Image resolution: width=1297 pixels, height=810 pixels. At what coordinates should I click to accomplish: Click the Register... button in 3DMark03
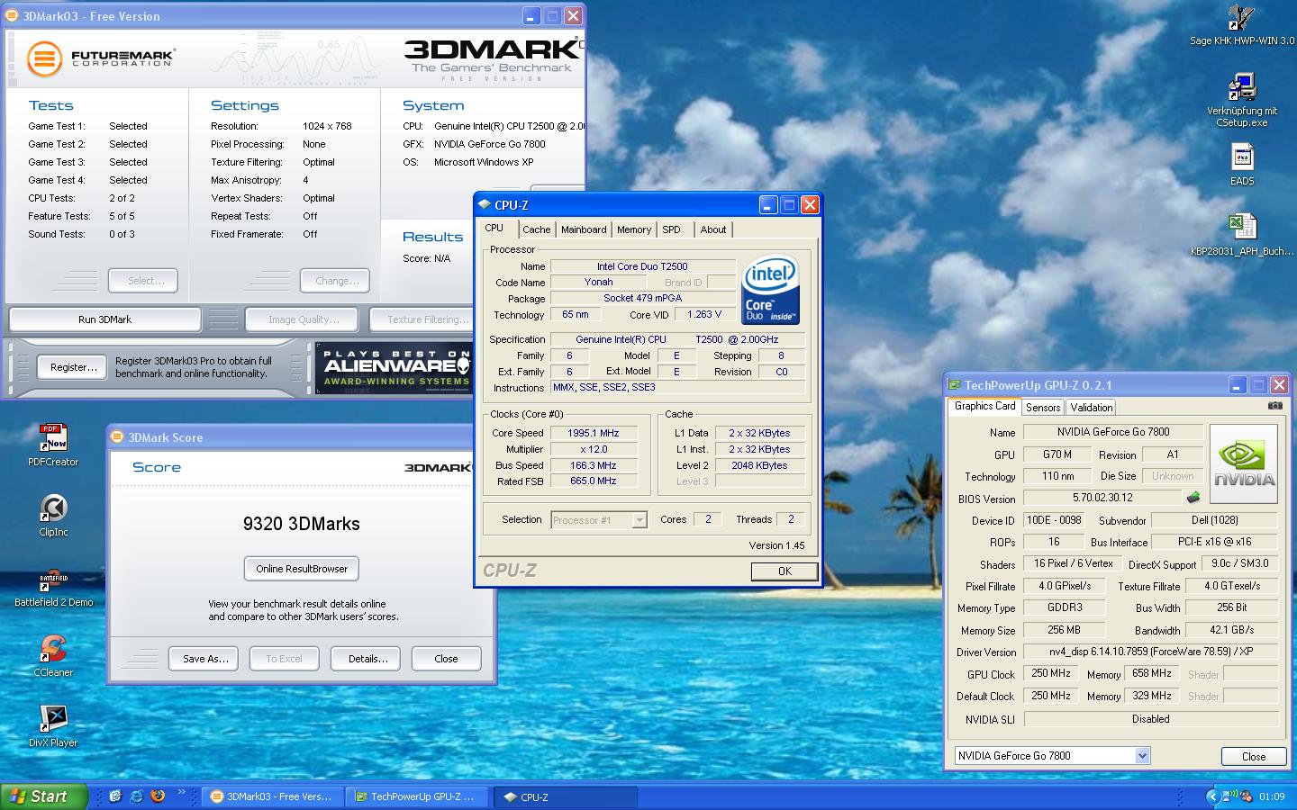coord(74,367)
